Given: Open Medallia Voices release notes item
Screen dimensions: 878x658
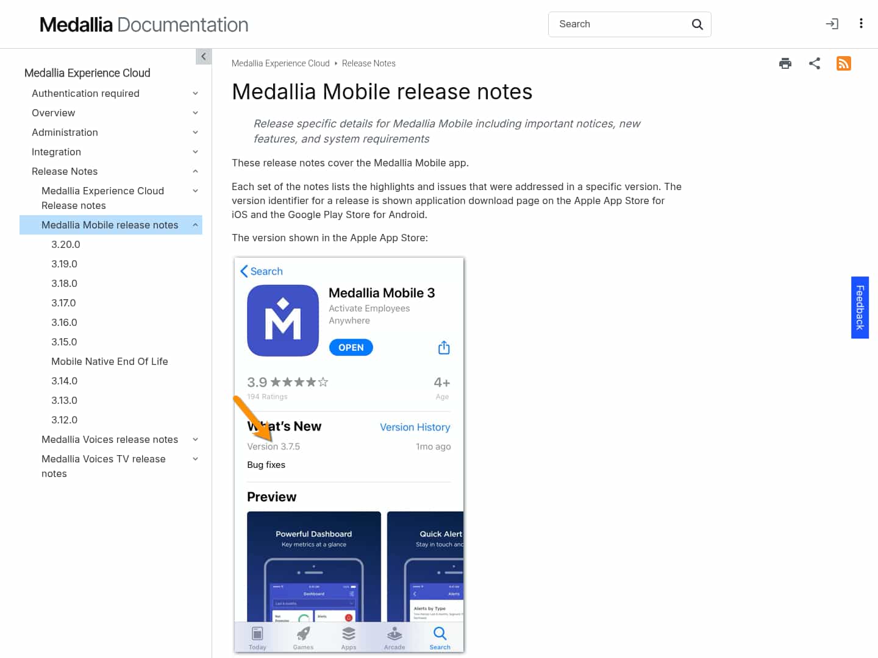Looking at the screenshot, I should 110,439.
